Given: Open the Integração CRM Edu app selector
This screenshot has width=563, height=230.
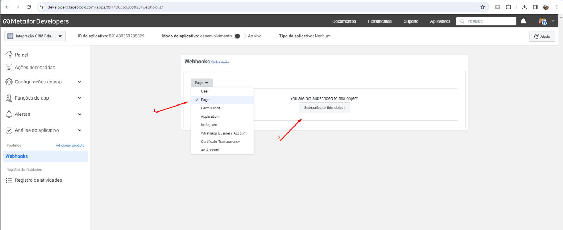Looking at the screenshot, I should click(35, 36).
